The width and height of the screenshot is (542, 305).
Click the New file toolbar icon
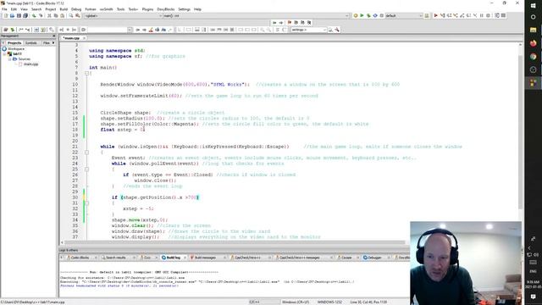tap(6, 16)
